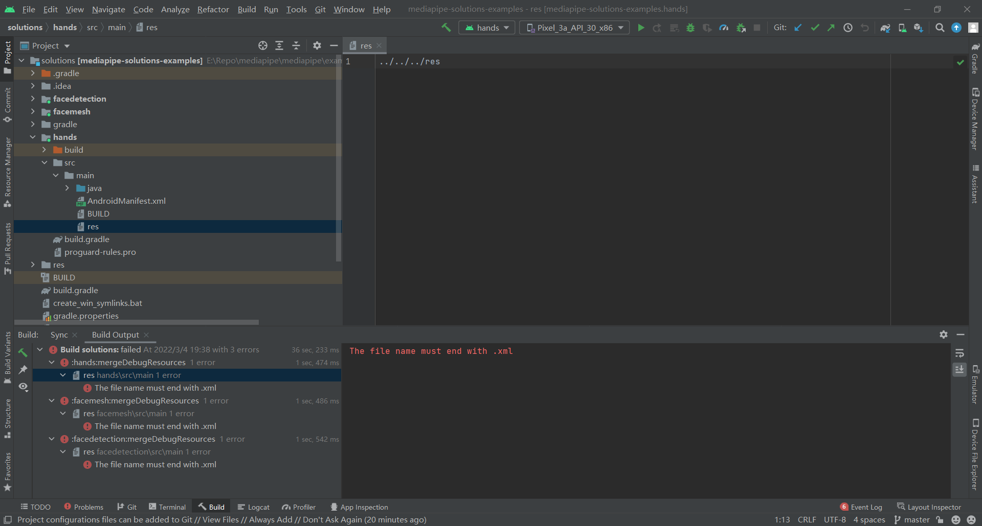This screenshot has width=982, height=526.
Task: Profile the app with the gauge icon
Action: (x=724, y=28)
